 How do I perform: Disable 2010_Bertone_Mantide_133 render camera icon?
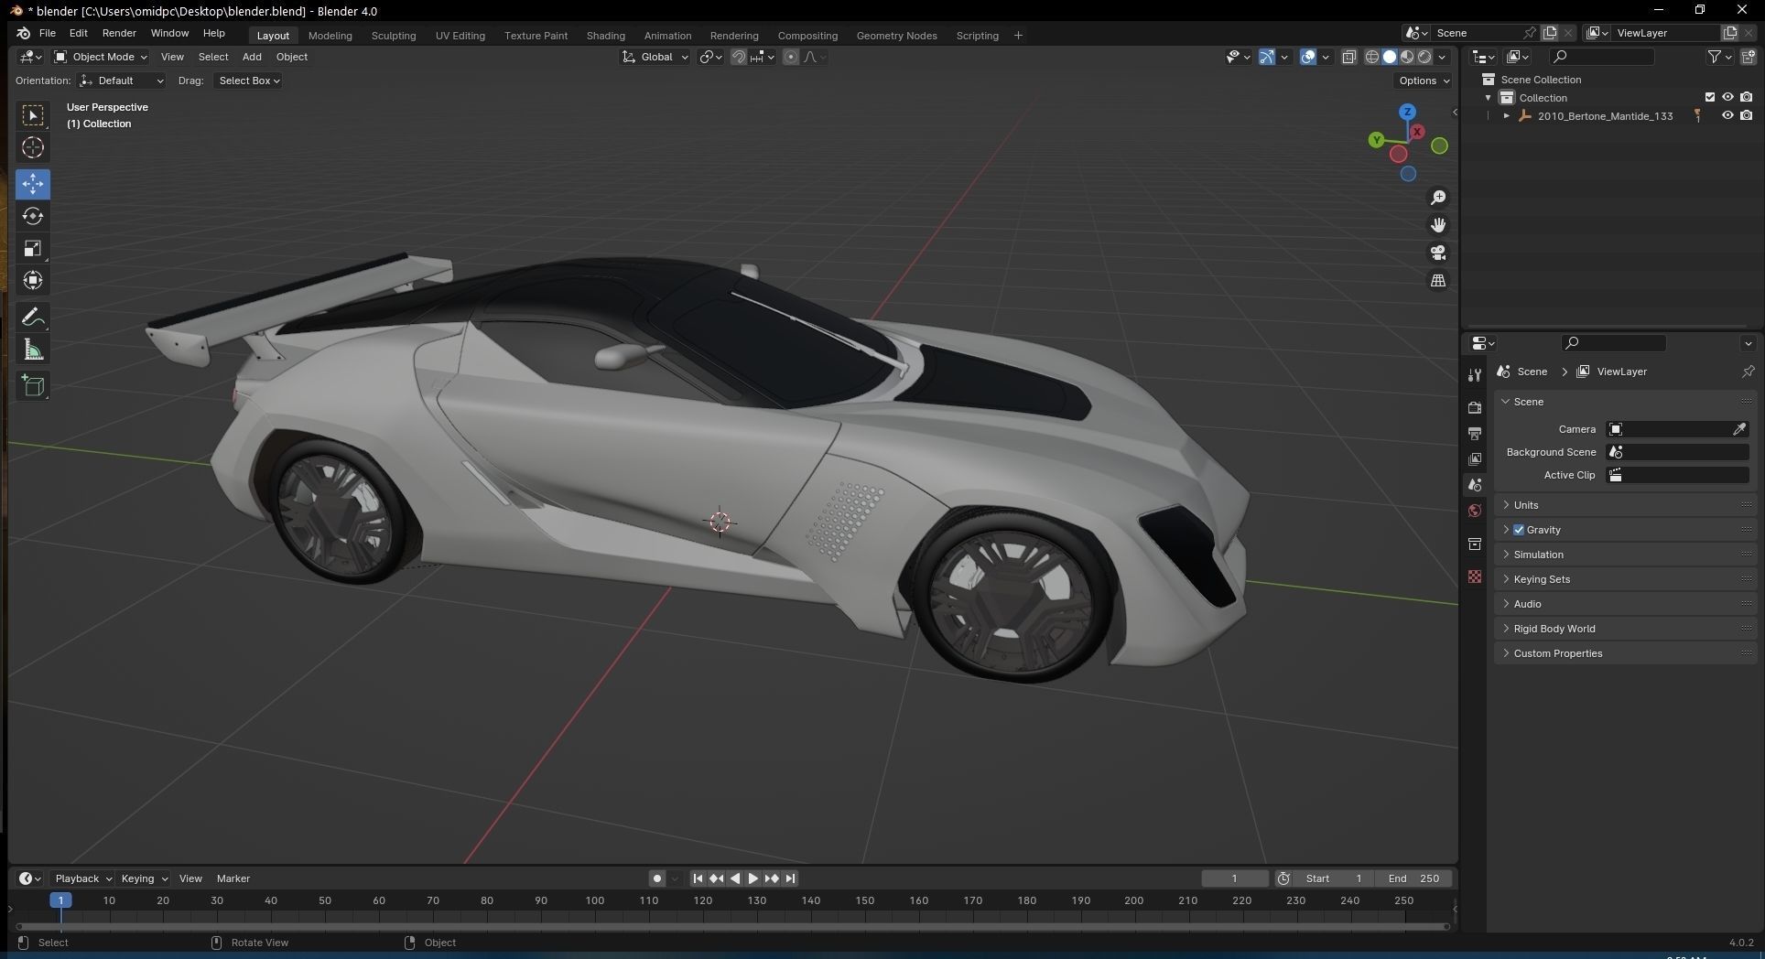tap(1747, 115)
